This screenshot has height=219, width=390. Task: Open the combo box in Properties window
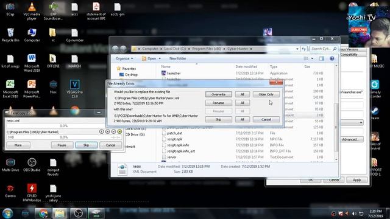point(352,122)
